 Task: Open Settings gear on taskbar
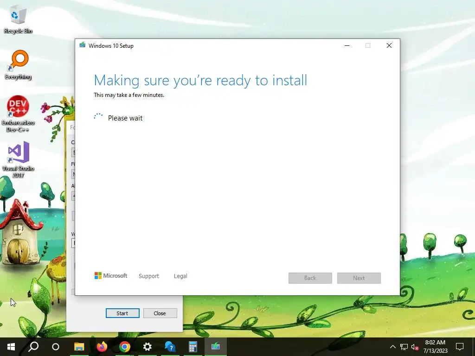click(148, 347)
